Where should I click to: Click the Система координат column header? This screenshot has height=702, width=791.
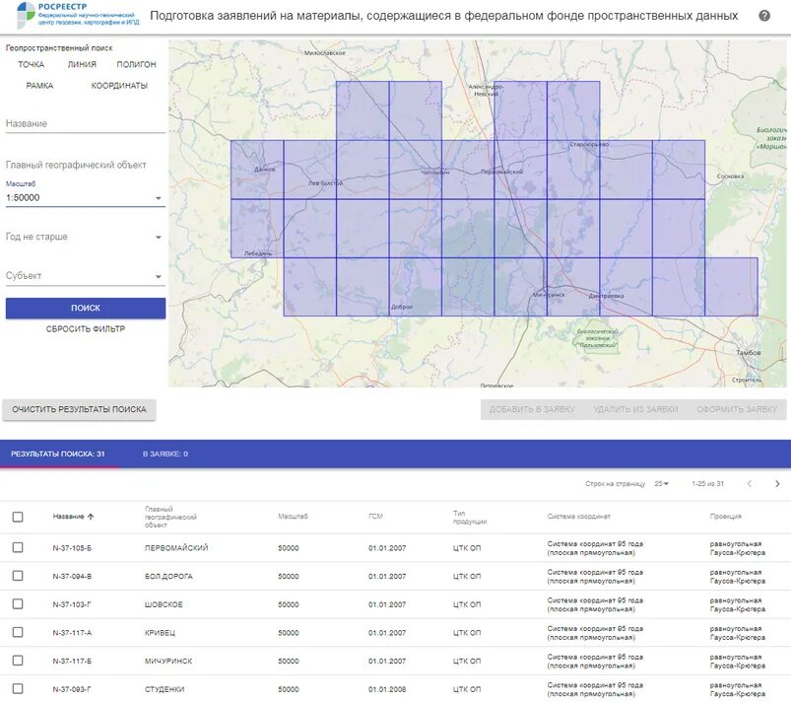click(x=578, y=517)
